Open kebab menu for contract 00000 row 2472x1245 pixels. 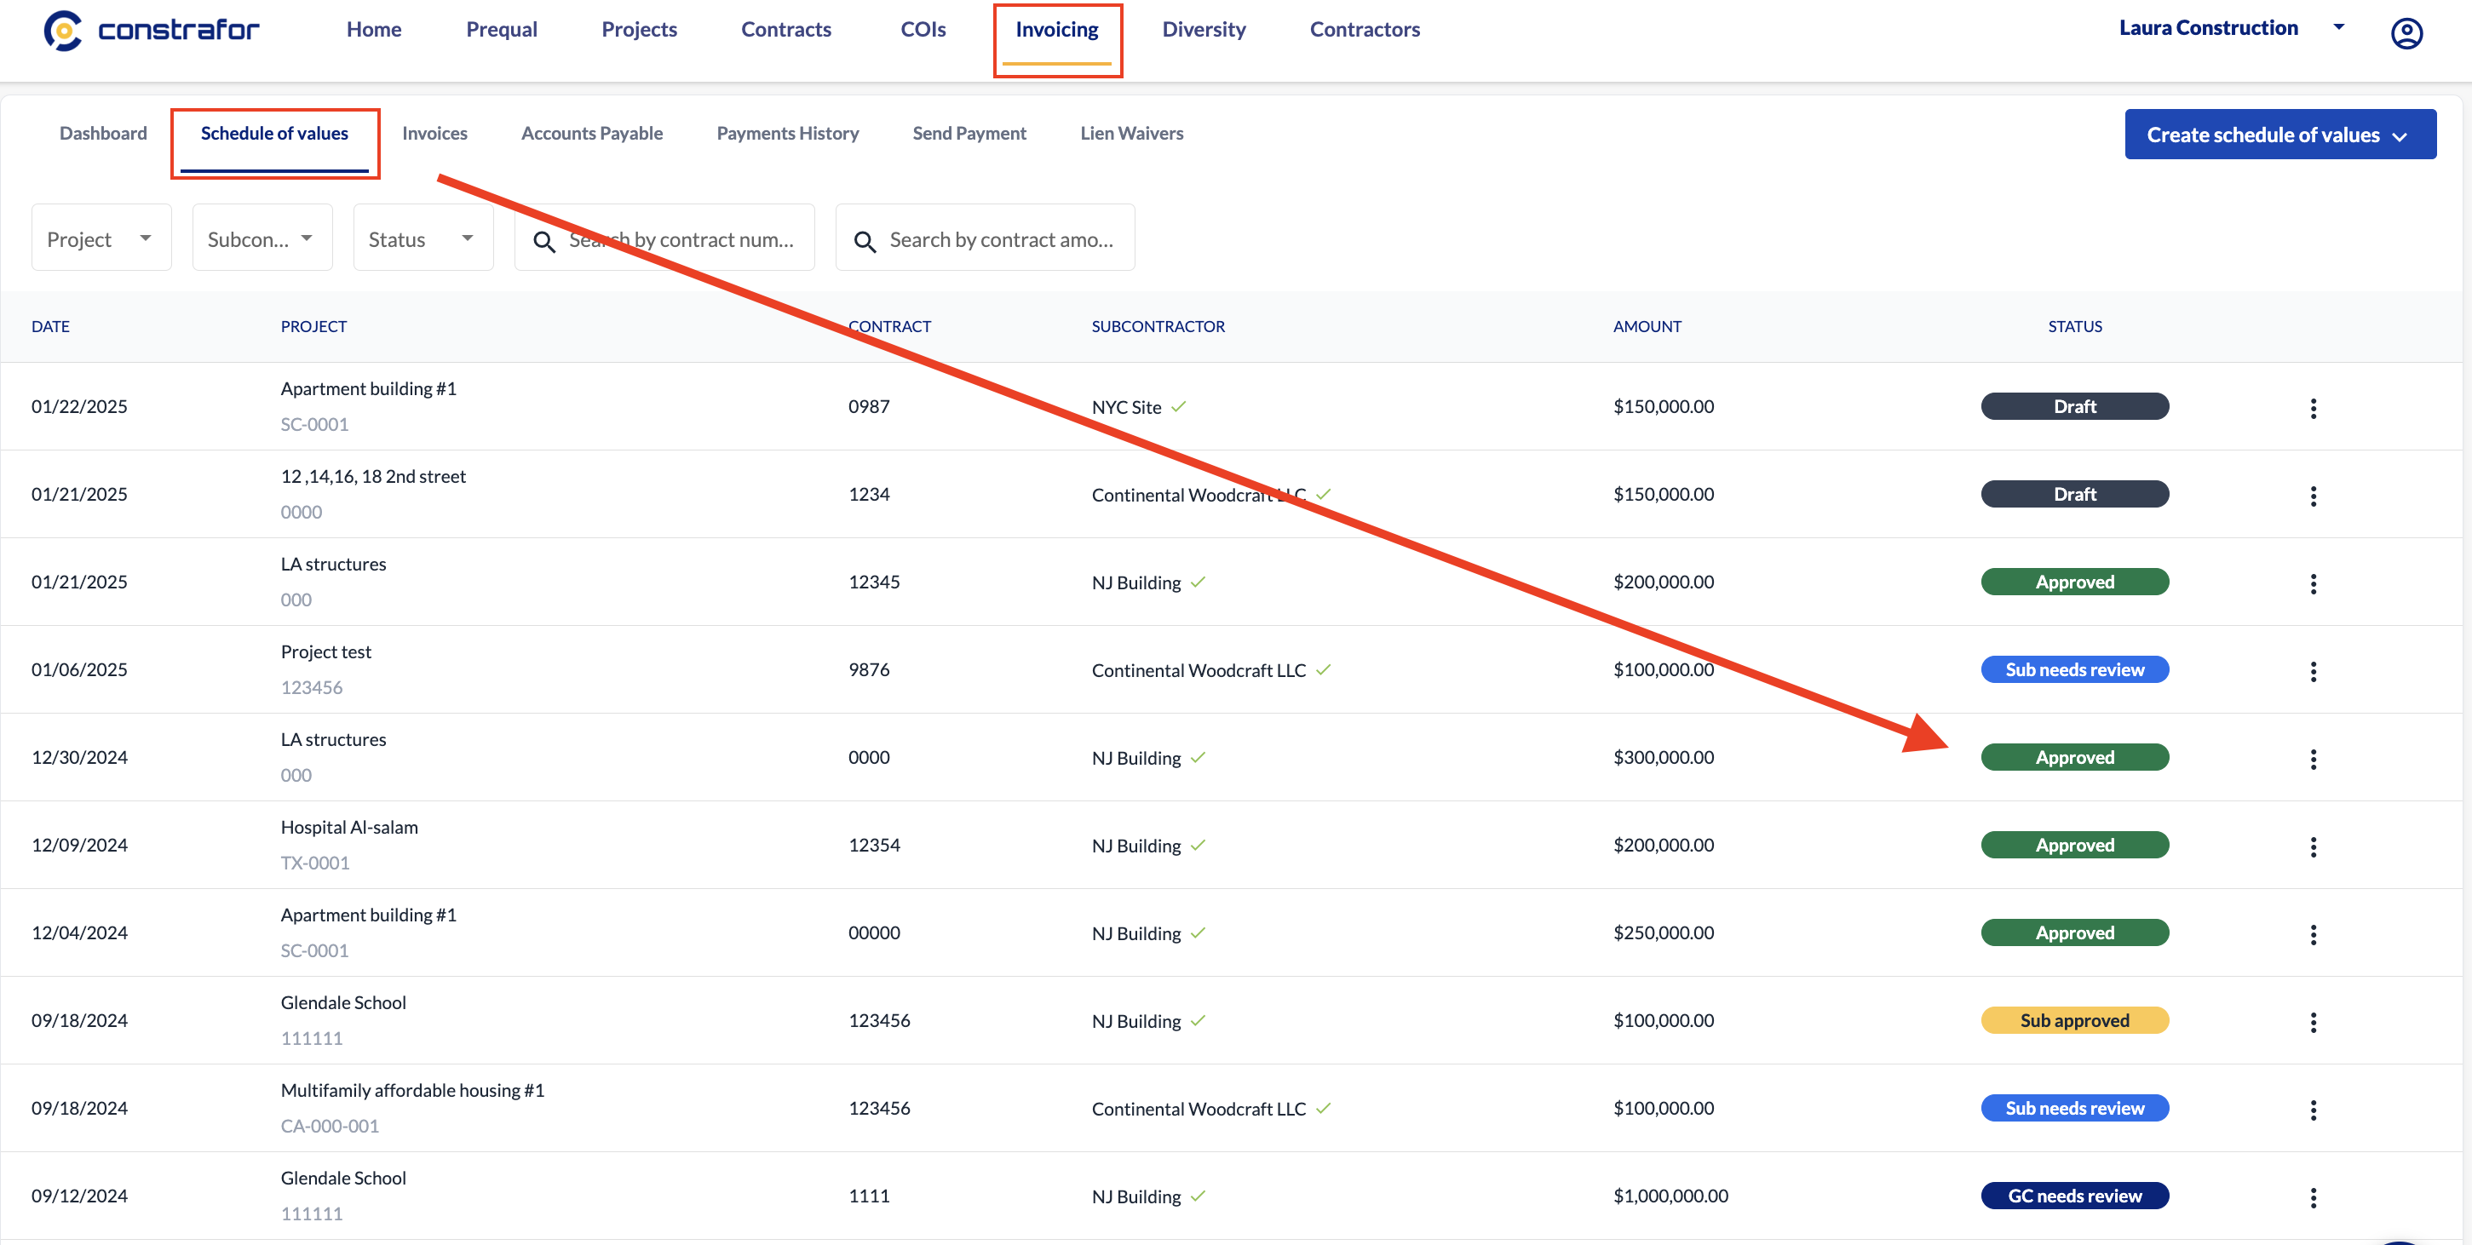(2313, 934)
